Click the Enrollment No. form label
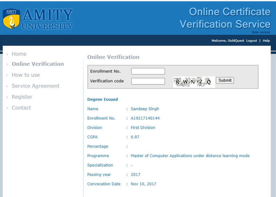Image resolution: width=276 pixels, height=197 pixels. coord(105,71)
